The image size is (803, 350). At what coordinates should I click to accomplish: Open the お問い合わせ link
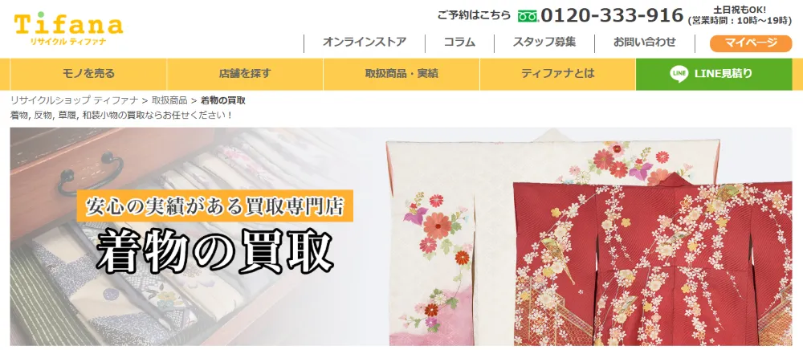[x=645, y=43]
